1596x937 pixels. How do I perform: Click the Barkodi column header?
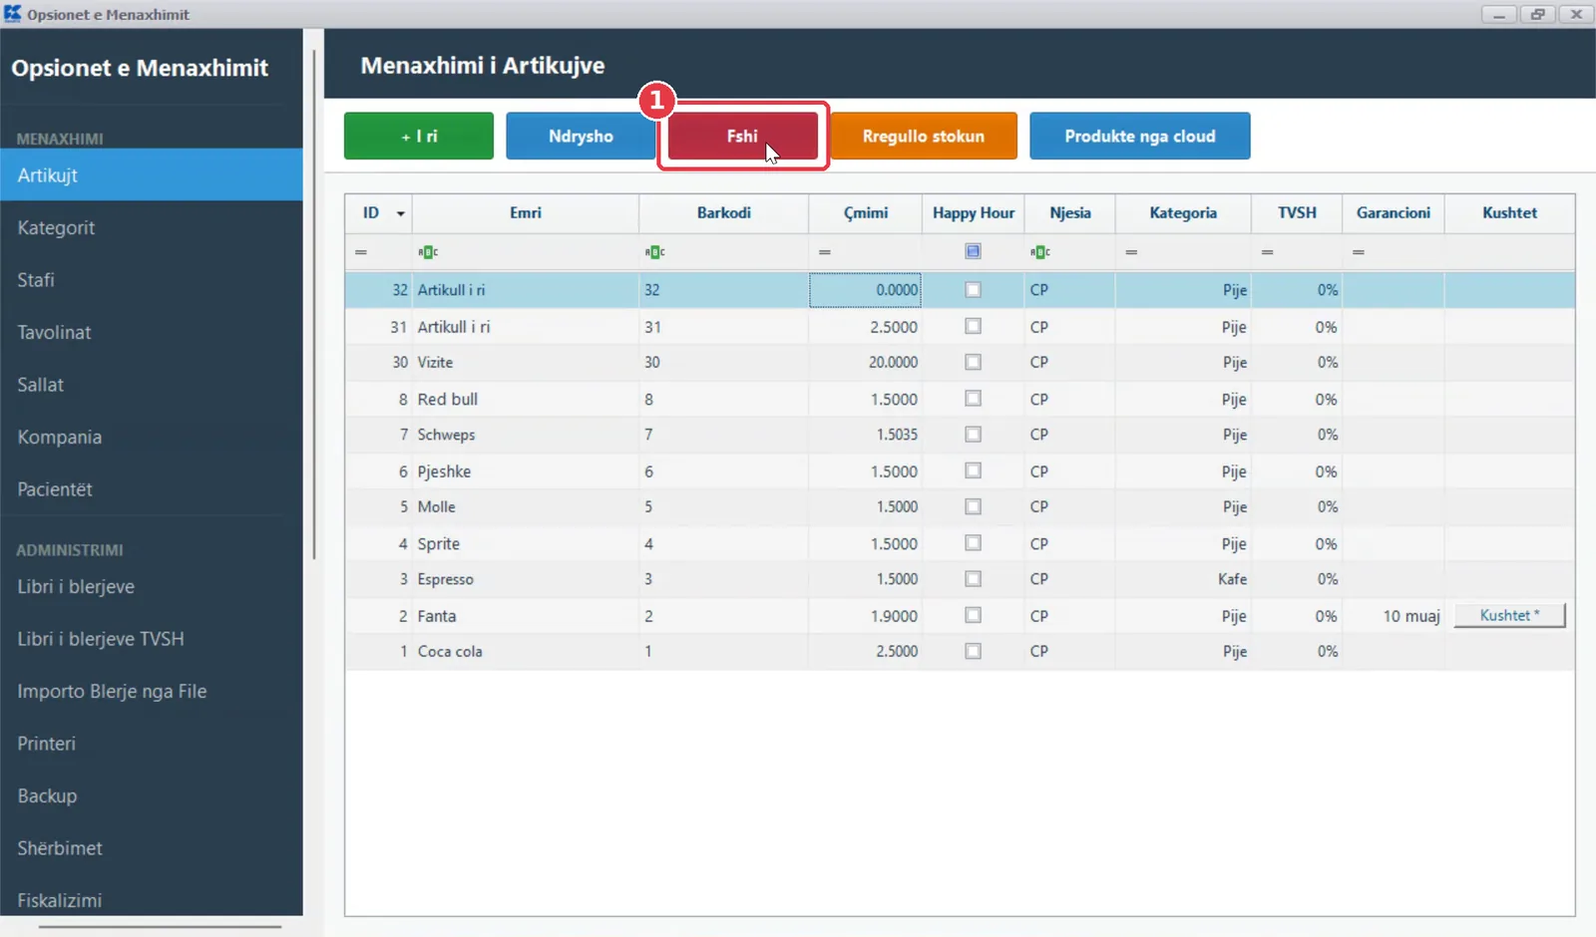724,212
